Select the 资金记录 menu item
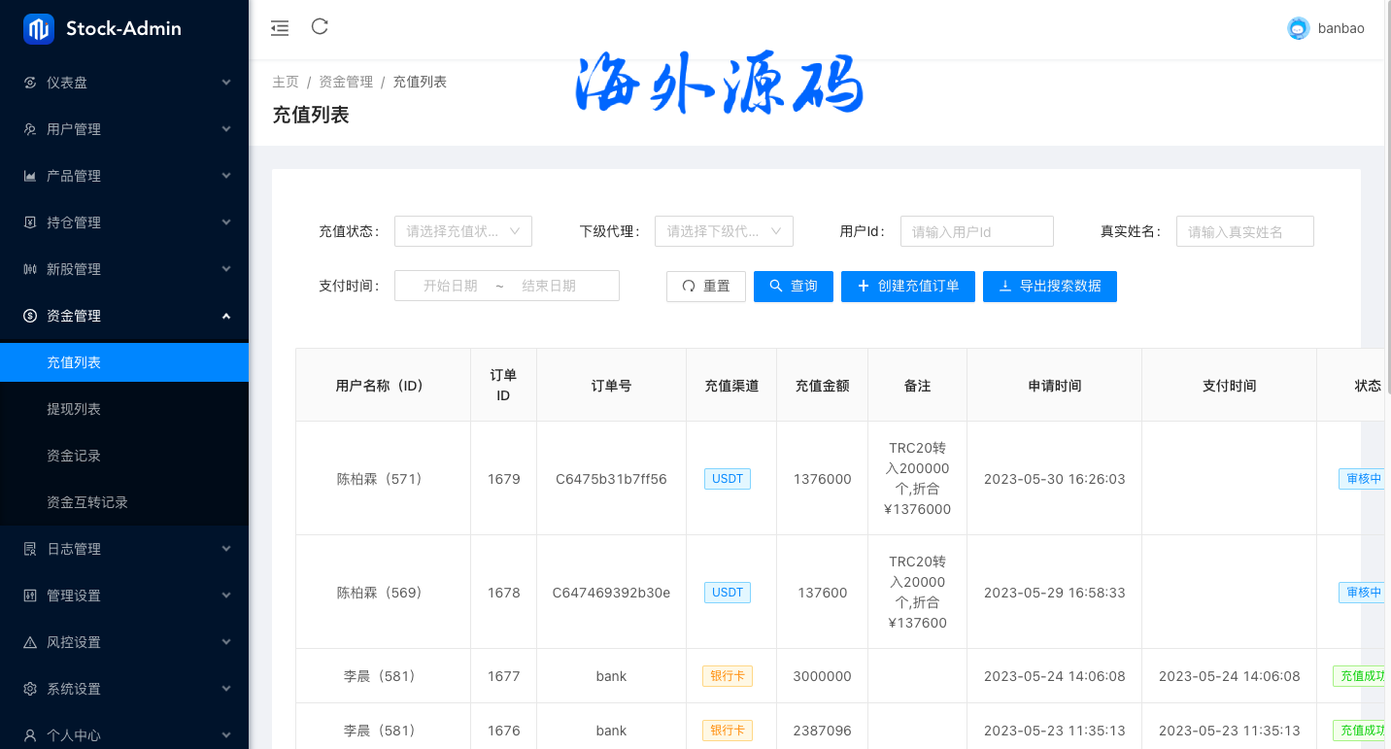The image size is (1391, 749). click(74, 456)
